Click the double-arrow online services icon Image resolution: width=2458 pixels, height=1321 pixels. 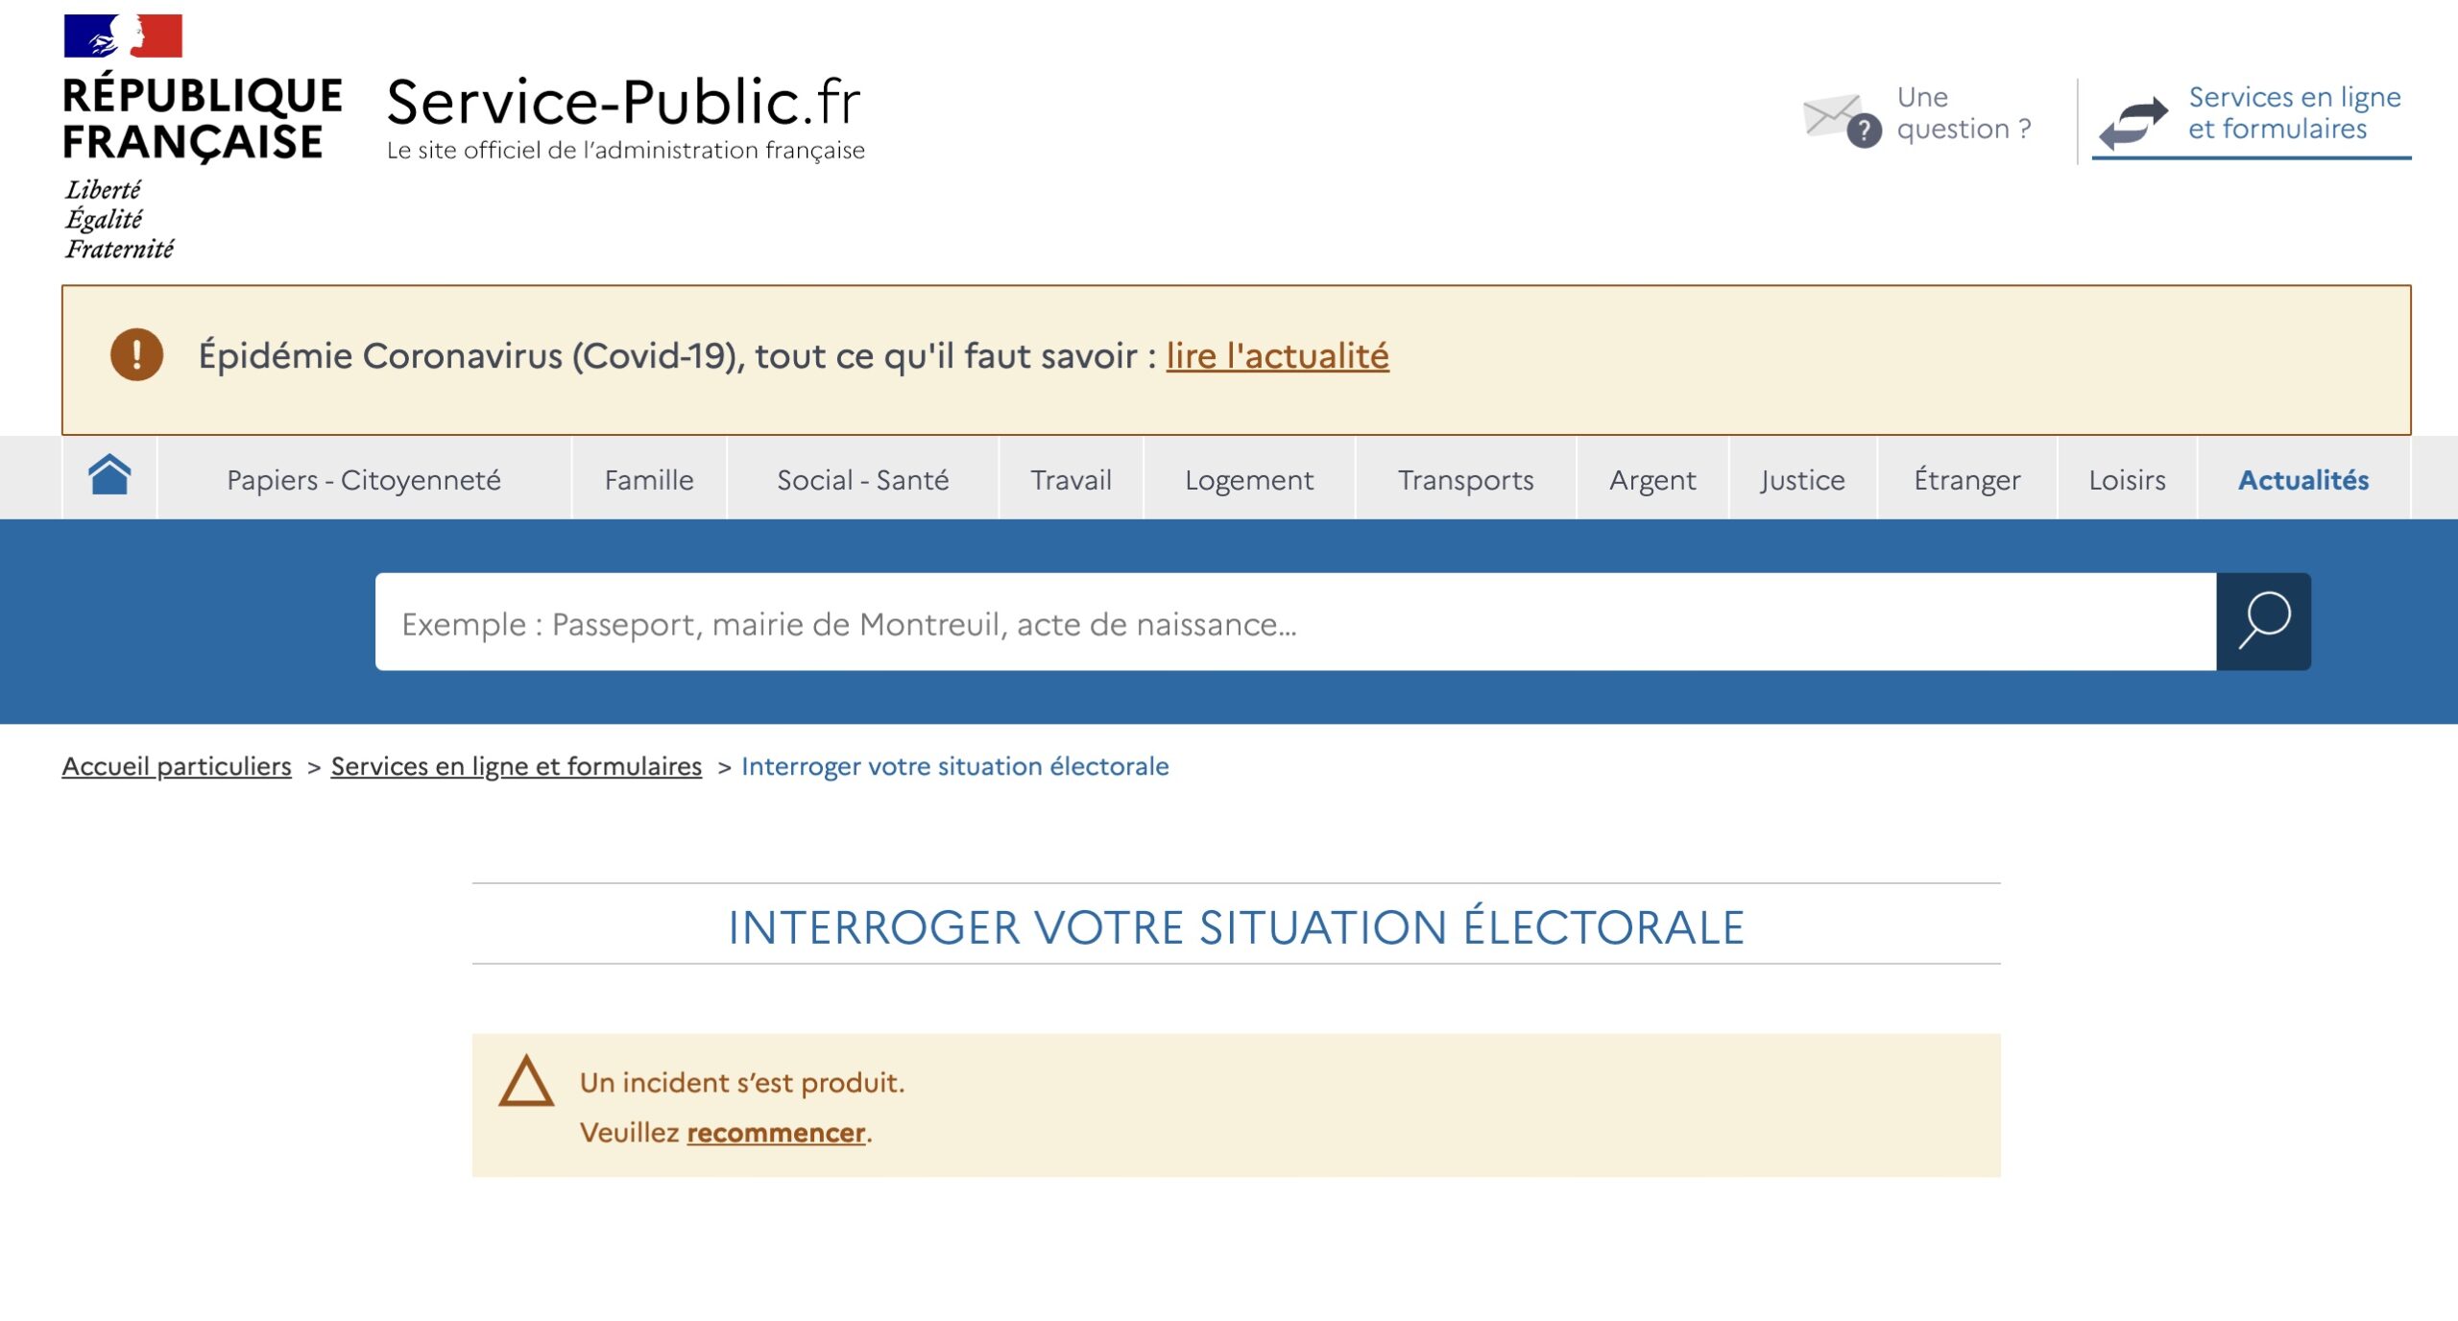(x=2133, y=123)
